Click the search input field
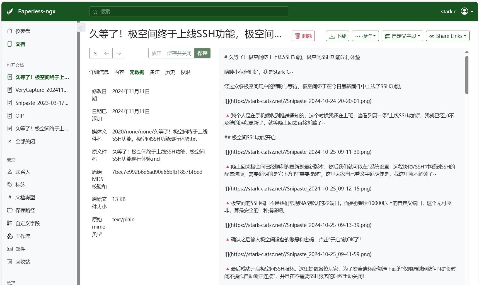The height and width of the screenshot is (285, 479). tap(189, 12)
